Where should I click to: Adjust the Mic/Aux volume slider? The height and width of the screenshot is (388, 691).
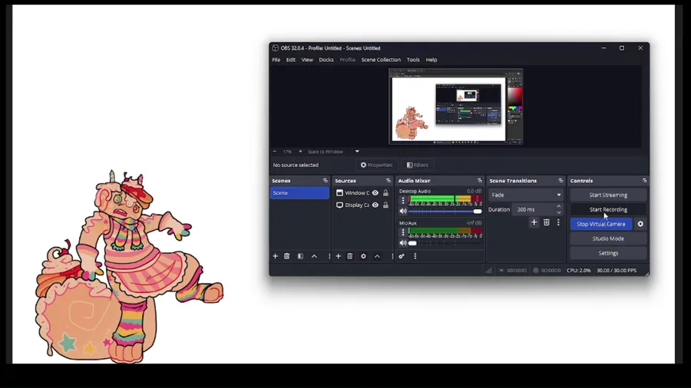coord(445,243)
